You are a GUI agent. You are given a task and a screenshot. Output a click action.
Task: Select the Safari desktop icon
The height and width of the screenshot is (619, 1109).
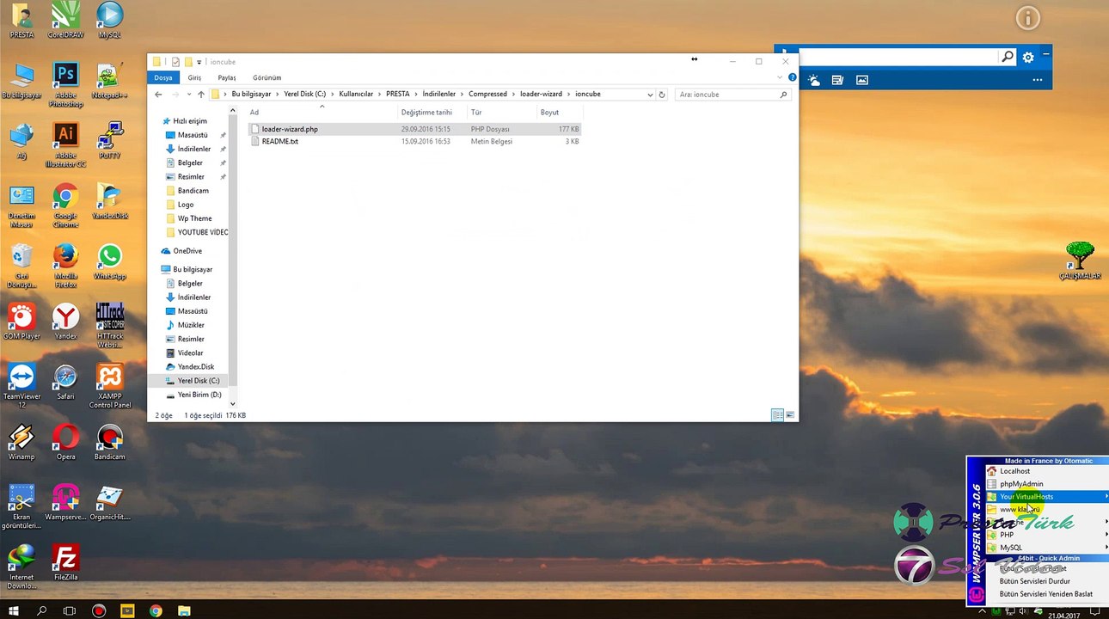click(65, 383)
